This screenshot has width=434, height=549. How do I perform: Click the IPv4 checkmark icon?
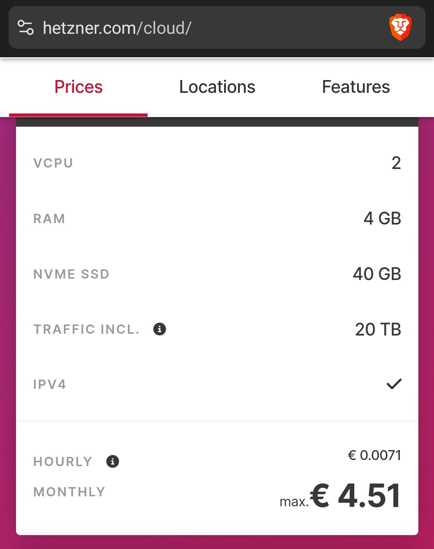click(x=394, y=384)
